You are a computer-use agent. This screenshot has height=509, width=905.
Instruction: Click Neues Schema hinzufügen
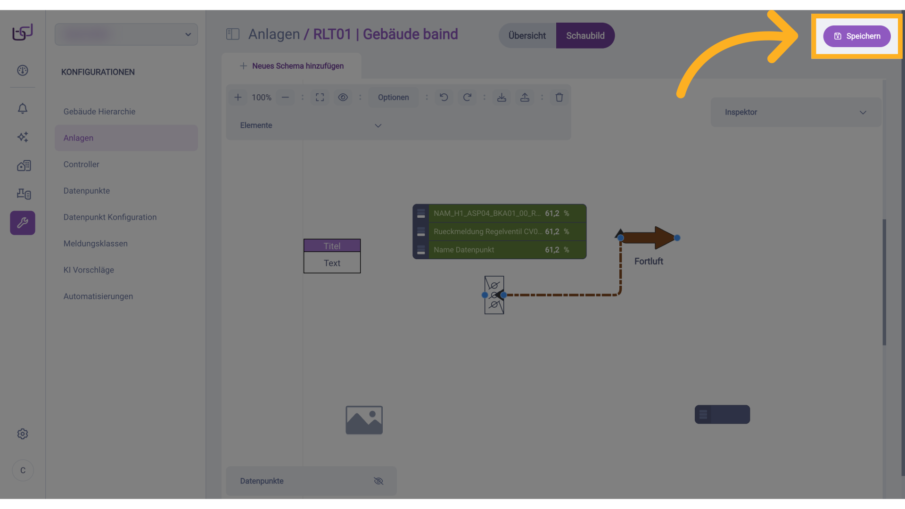292,66
